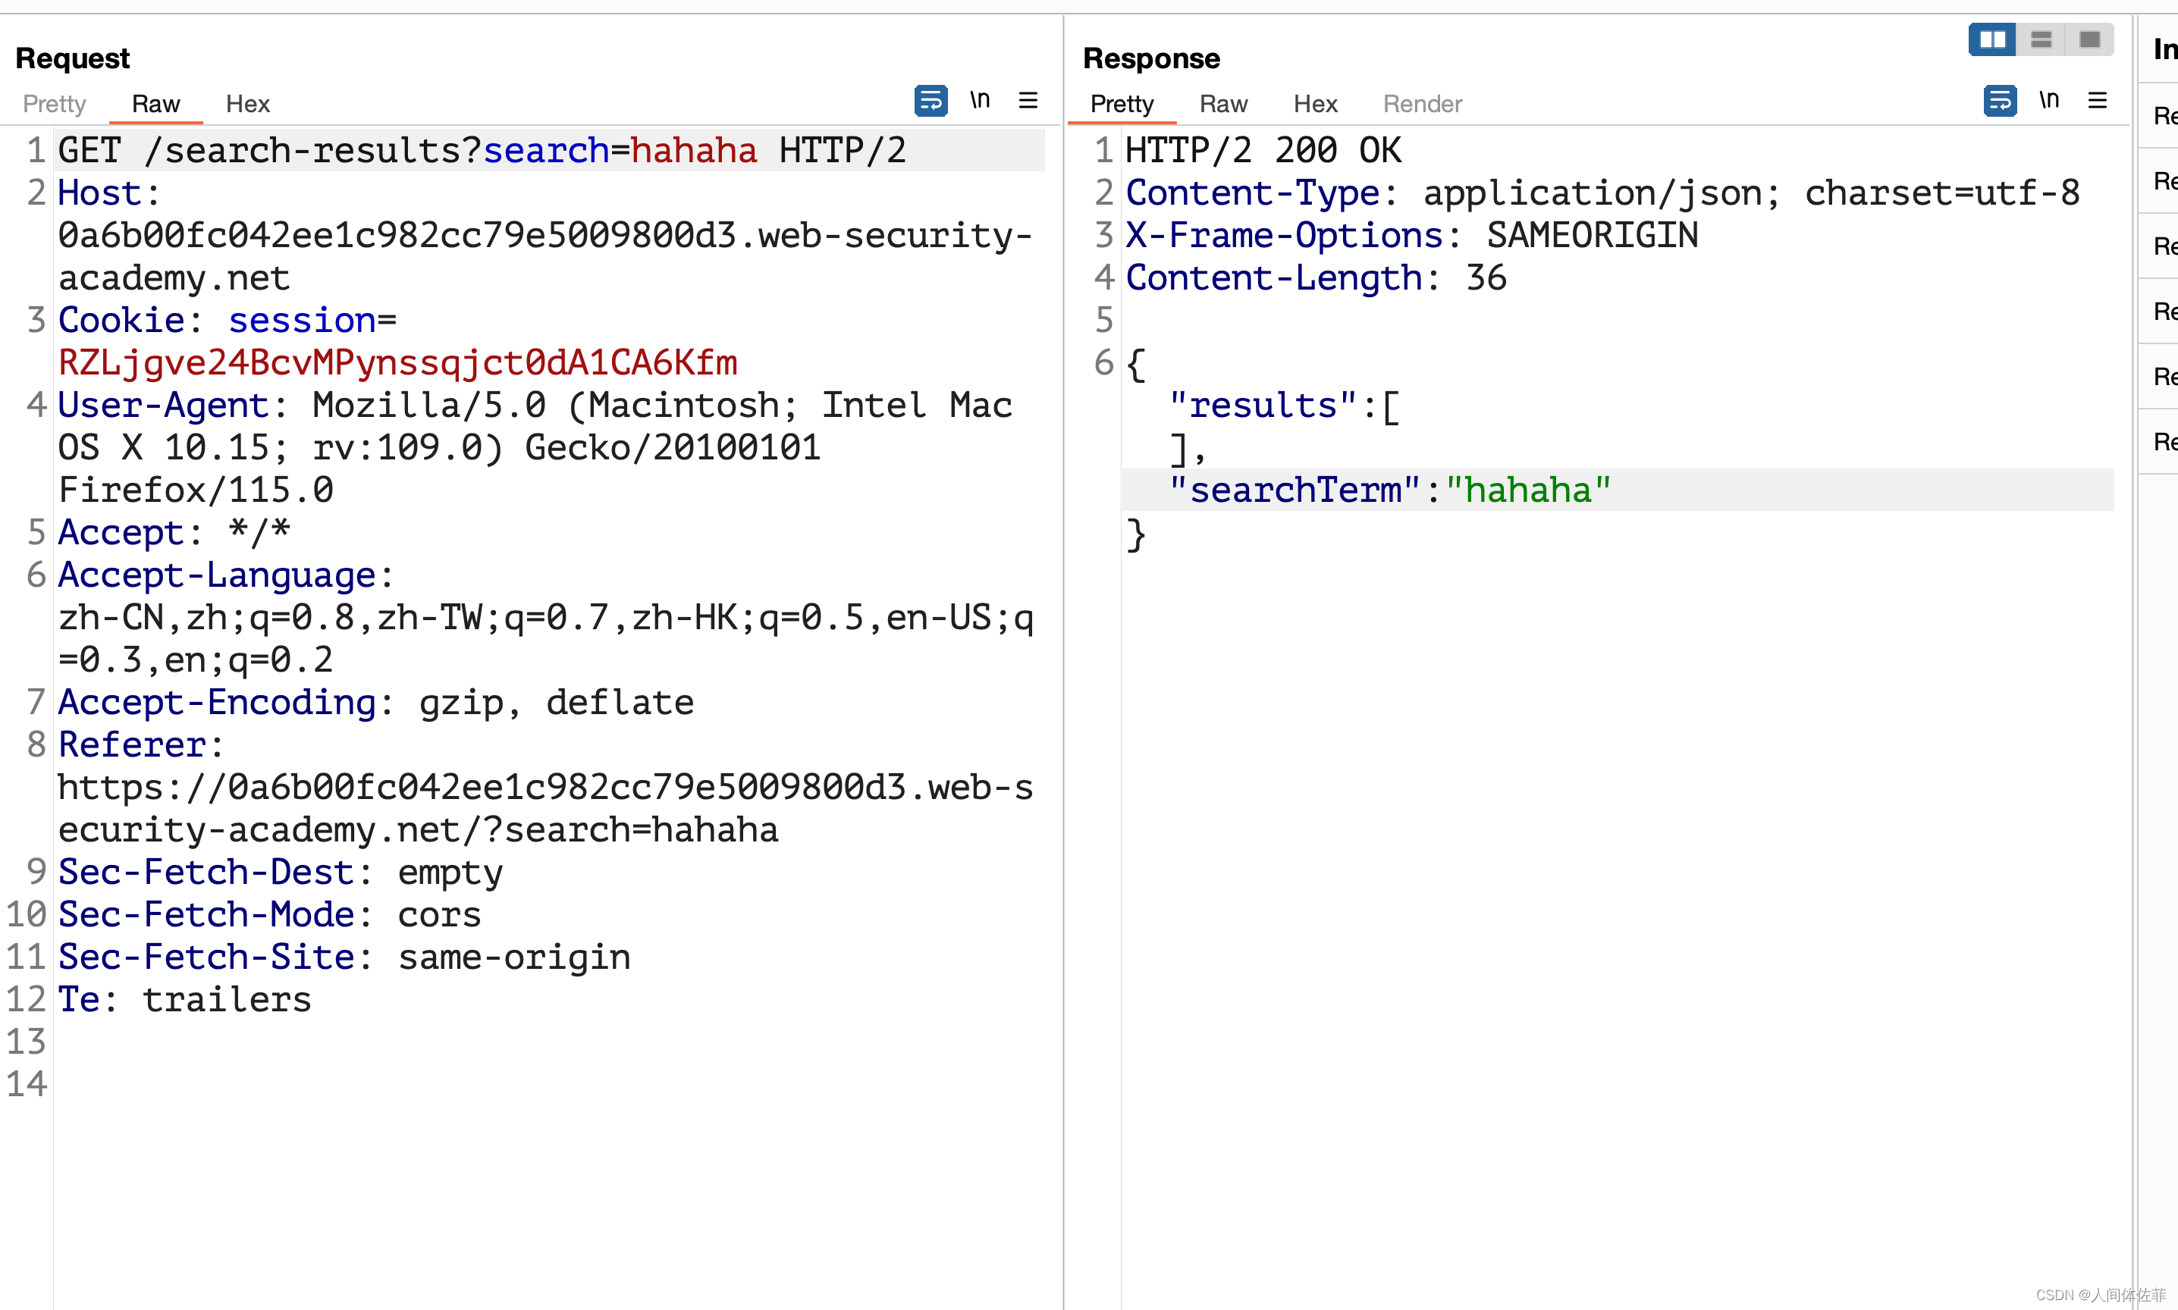Switch Request view to Pretty tab
Screen dimensions: 2178x1310
[x=54, y=104]
